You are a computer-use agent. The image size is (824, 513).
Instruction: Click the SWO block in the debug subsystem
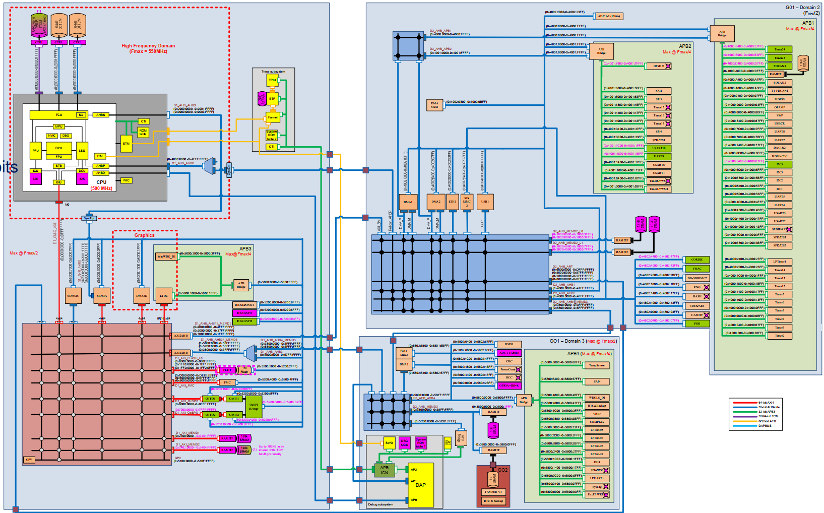pos(389,443)
